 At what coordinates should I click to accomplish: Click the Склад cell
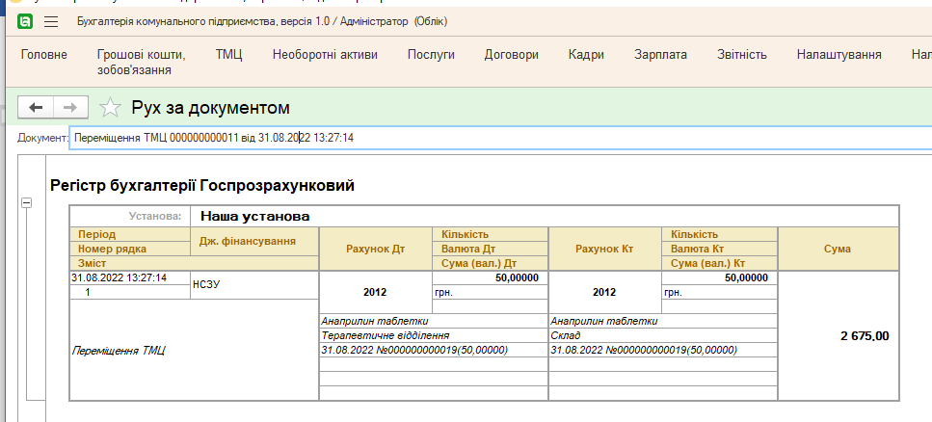(663, 336)
